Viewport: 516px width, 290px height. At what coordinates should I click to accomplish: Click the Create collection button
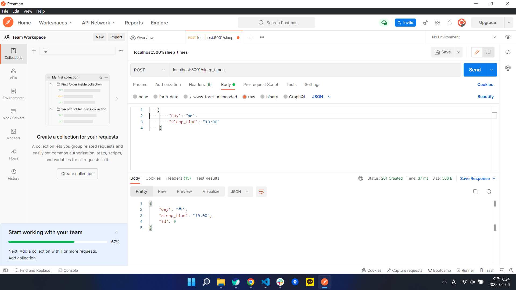click(77, 174)
